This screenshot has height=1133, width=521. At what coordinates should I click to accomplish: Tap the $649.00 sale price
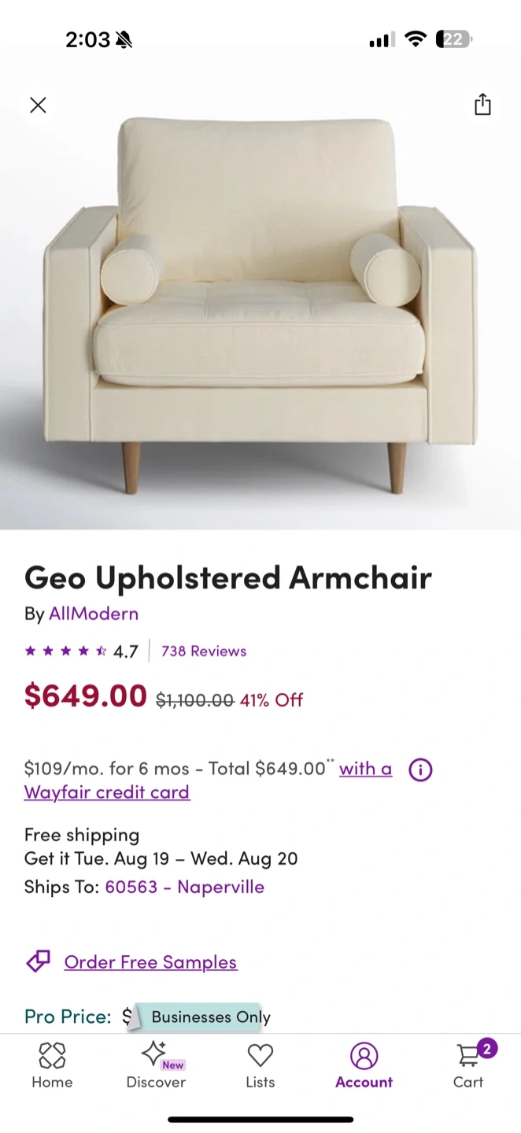click(x=86, y=696)
